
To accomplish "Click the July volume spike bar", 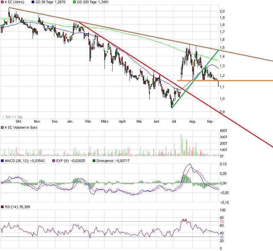I will 181,145.
